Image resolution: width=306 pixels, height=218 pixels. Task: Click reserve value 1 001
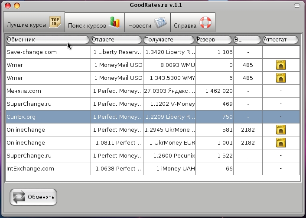point(225,142)
